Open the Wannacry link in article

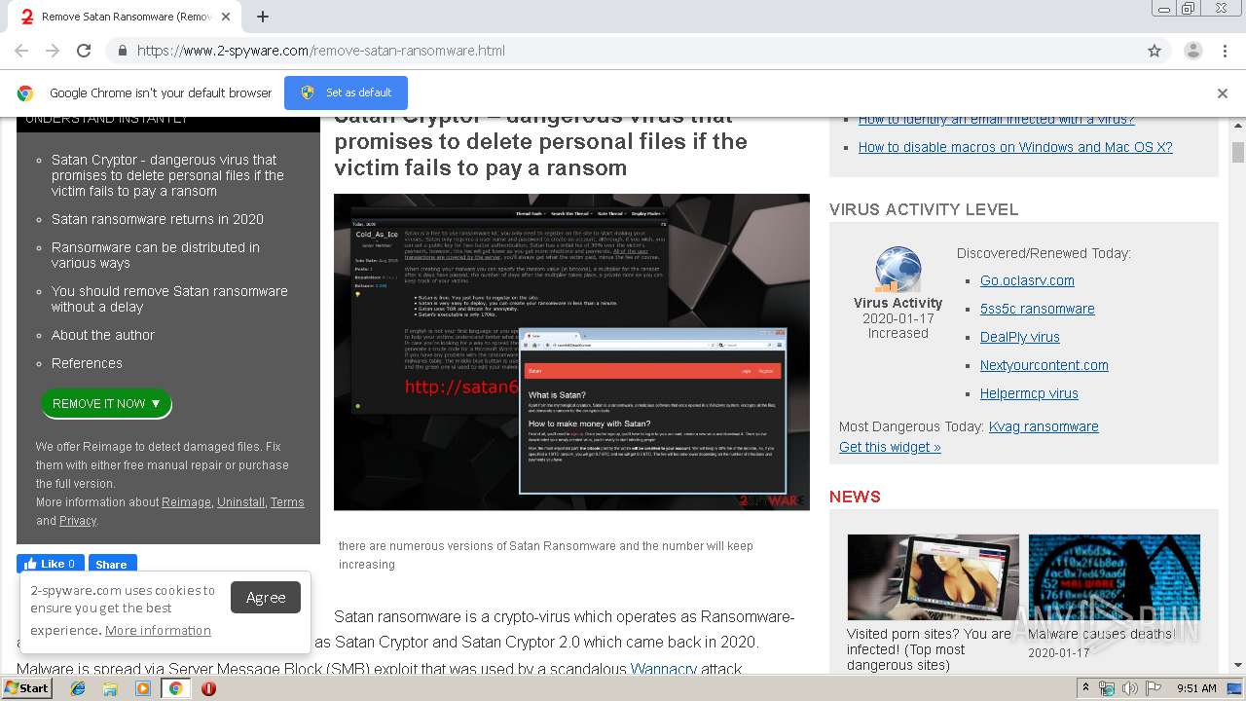pyautogui.click(x=664, y=669)
